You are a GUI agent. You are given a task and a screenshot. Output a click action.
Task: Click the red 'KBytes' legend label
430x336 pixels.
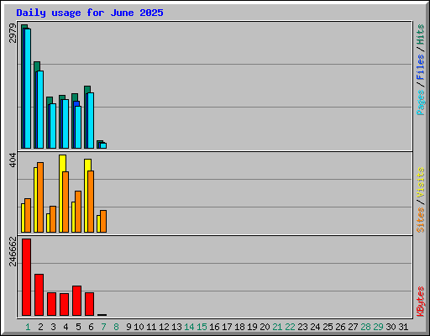click(421, 302)
